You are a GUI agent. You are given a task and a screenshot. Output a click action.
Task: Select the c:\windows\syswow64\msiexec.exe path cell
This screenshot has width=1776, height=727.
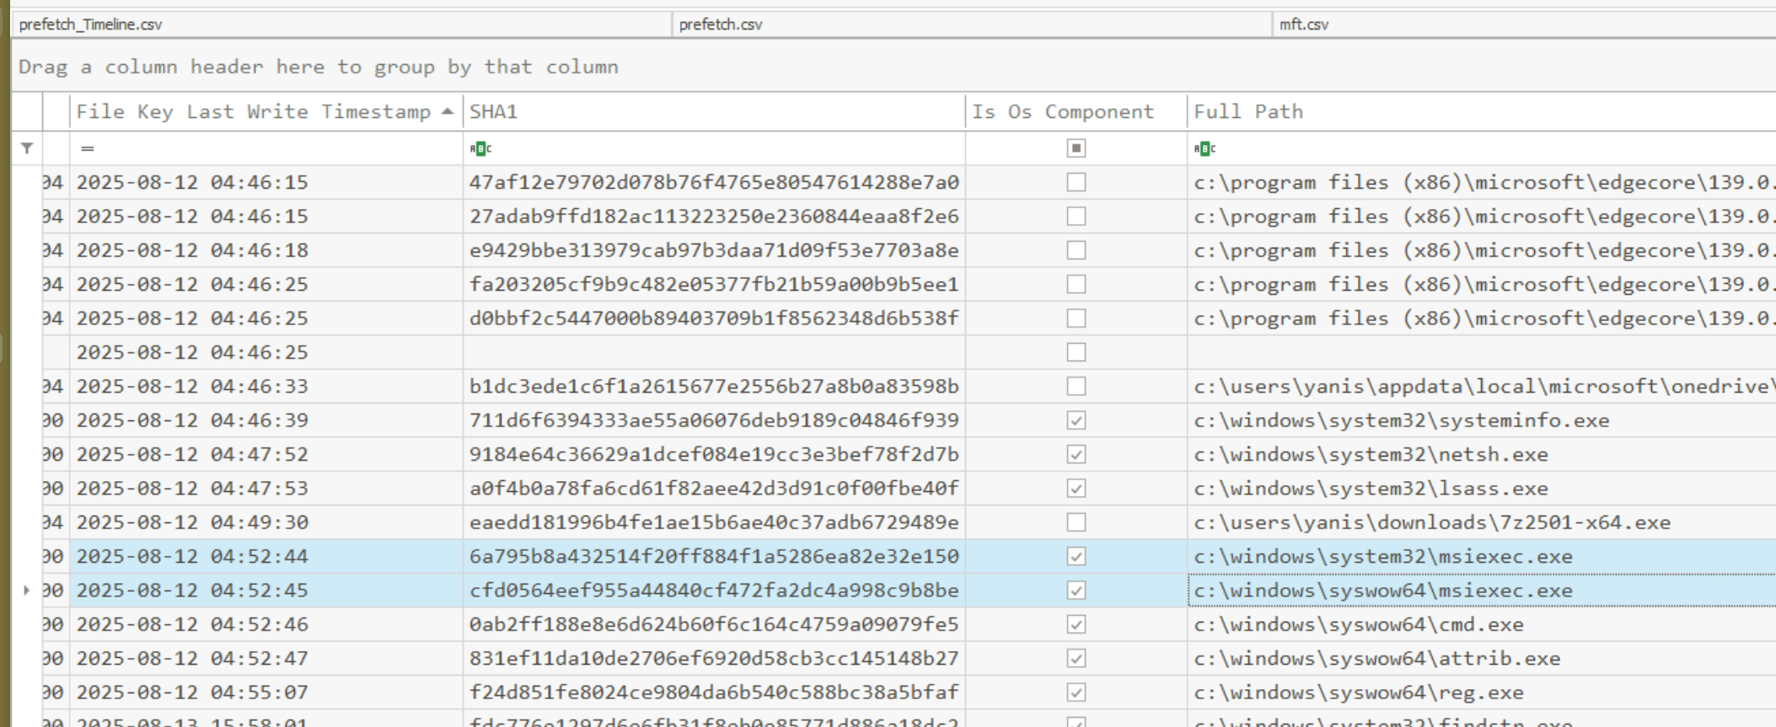click(1482, 591)
